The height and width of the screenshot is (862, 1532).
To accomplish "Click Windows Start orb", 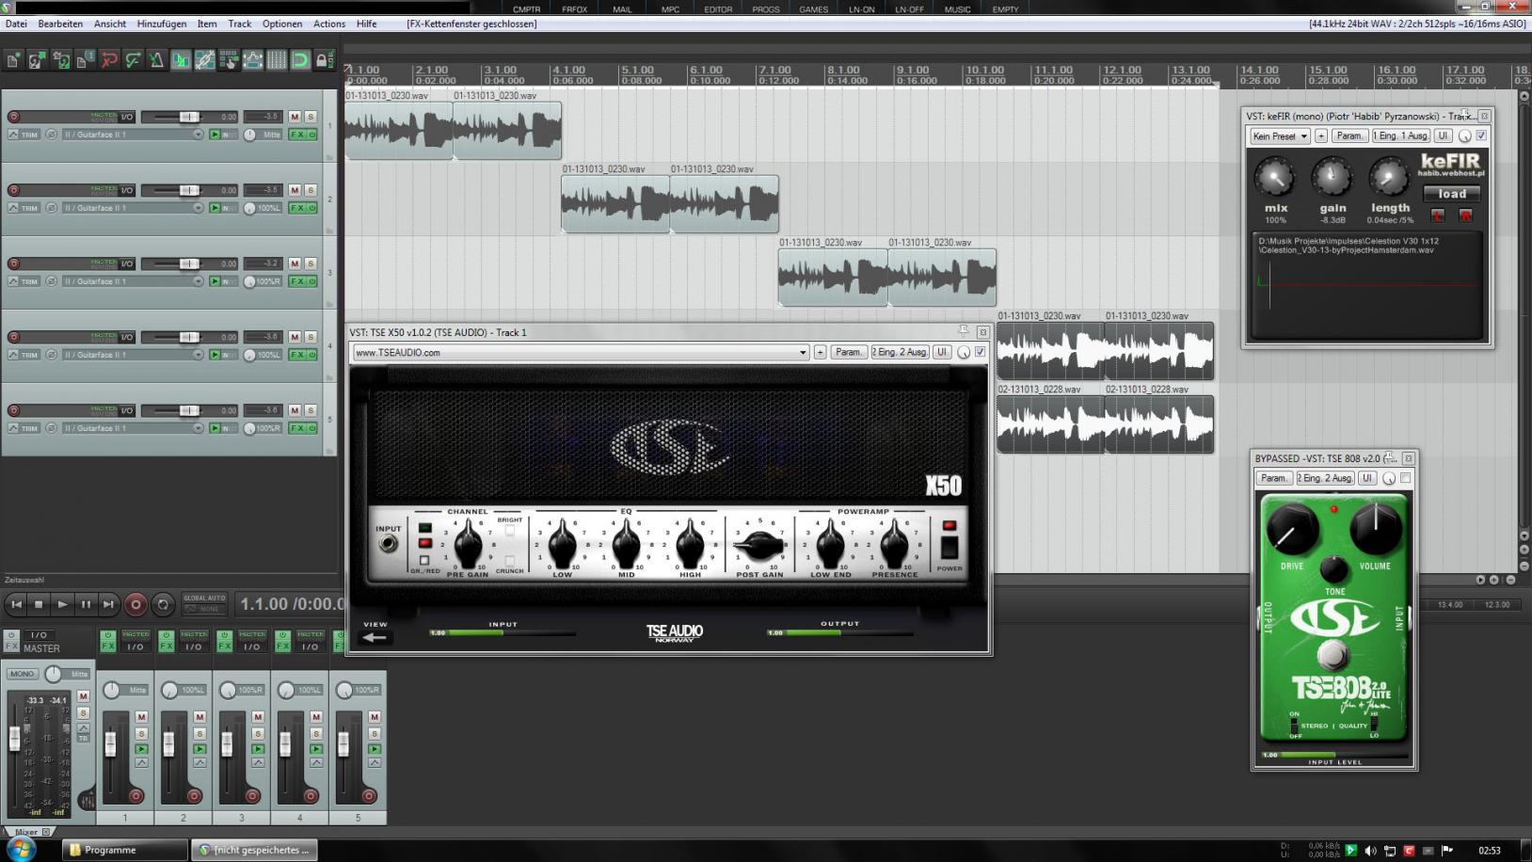I will point(21,849).
